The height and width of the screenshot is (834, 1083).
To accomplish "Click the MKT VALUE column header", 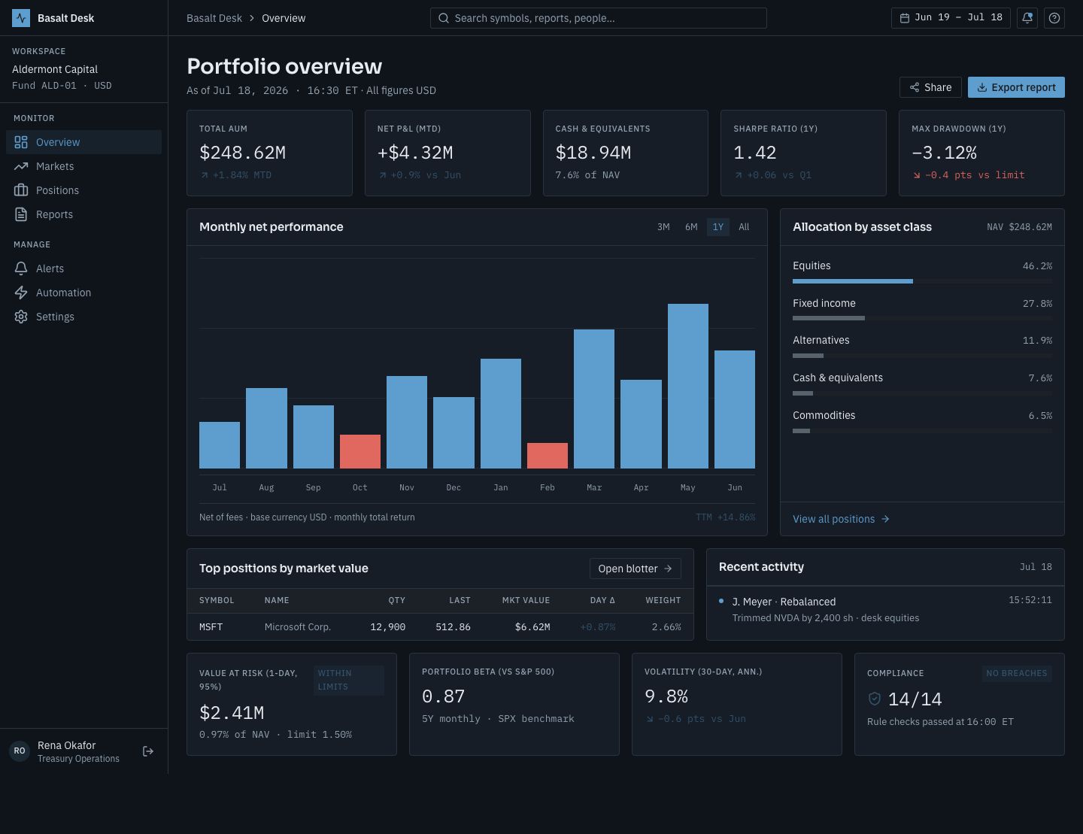I will tap(526, 600).
